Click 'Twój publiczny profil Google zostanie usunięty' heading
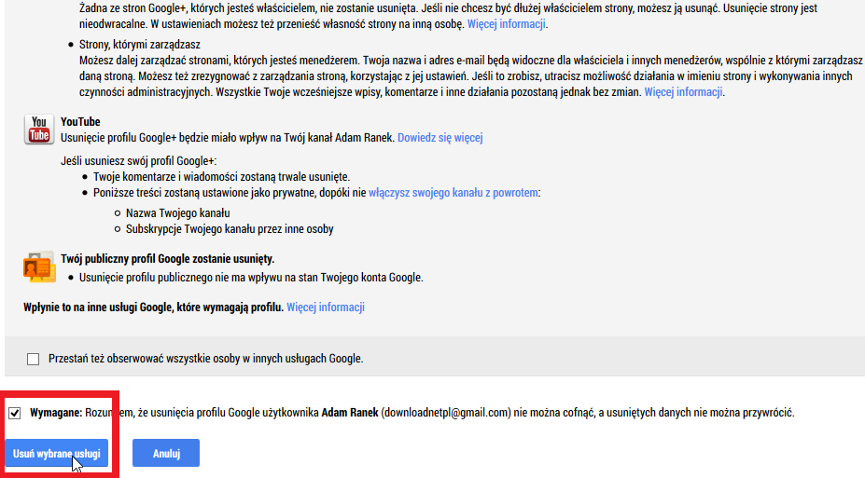The height and width of the screenshot is (478, 865). coord(168,259)
